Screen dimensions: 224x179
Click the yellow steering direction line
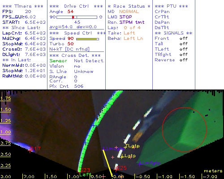pos(108,164)
